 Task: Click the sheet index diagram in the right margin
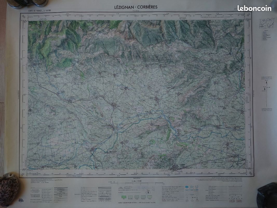[x=266, y=23]
